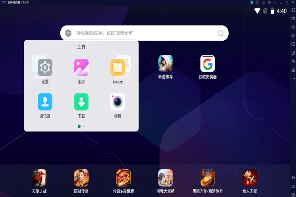Open the 谷歌安装器 Google installer

click(x=208, y=64)
